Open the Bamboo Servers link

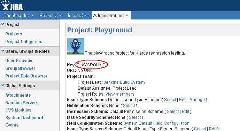22,103
